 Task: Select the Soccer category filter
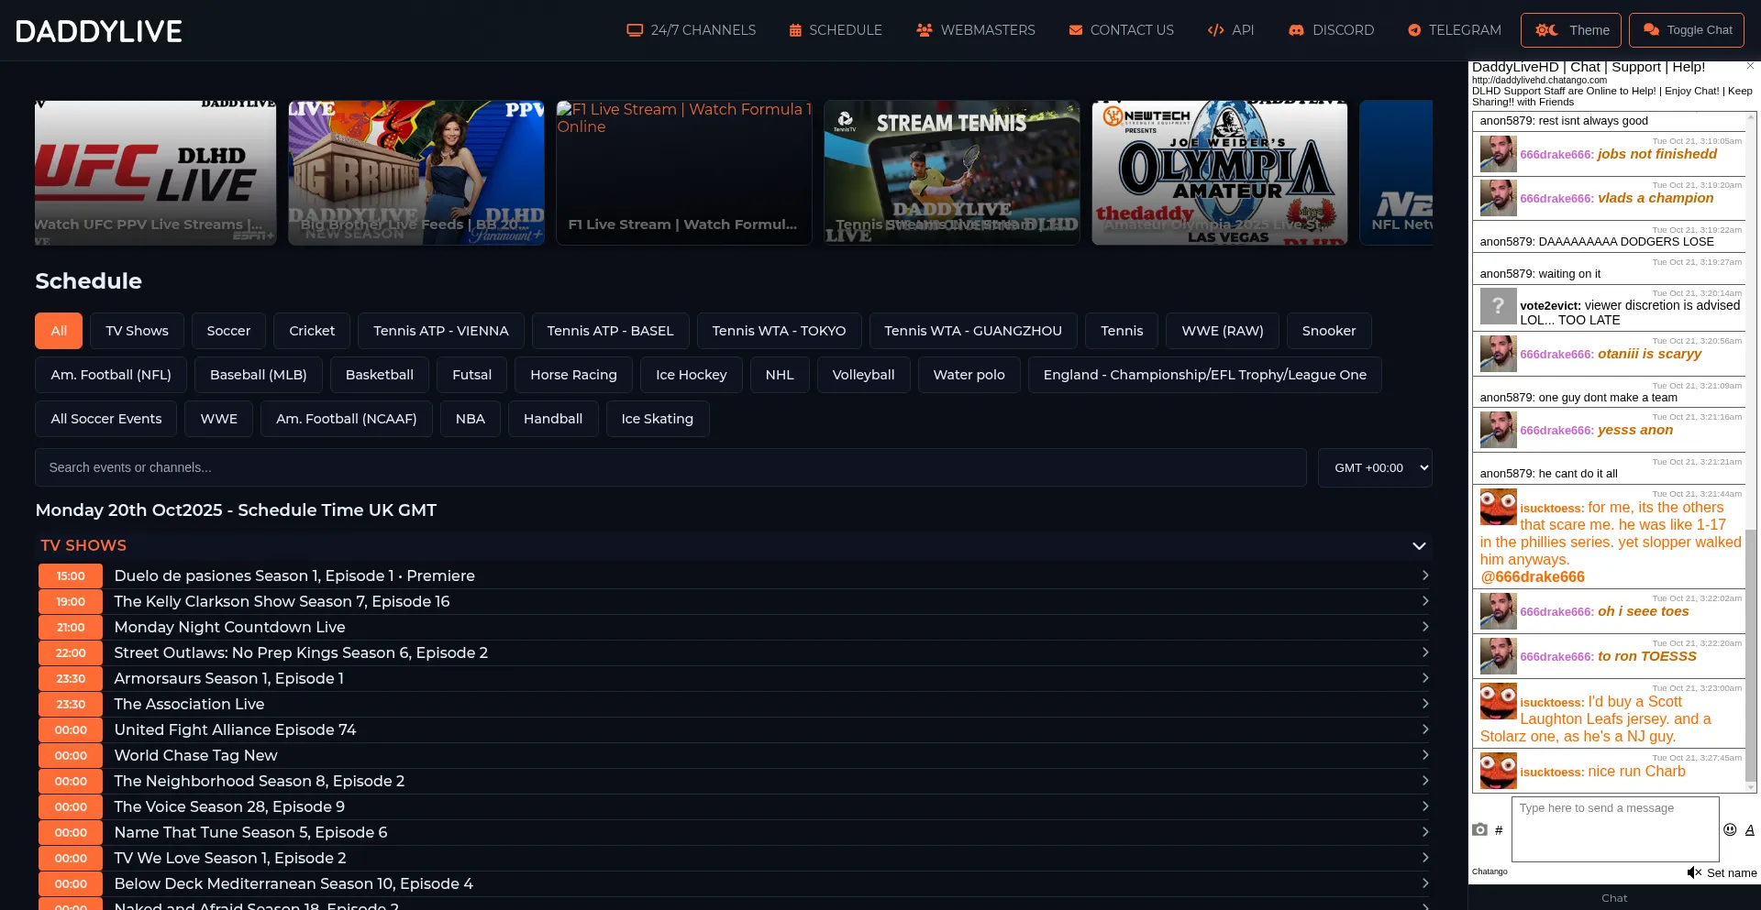(x=228, y=331)
